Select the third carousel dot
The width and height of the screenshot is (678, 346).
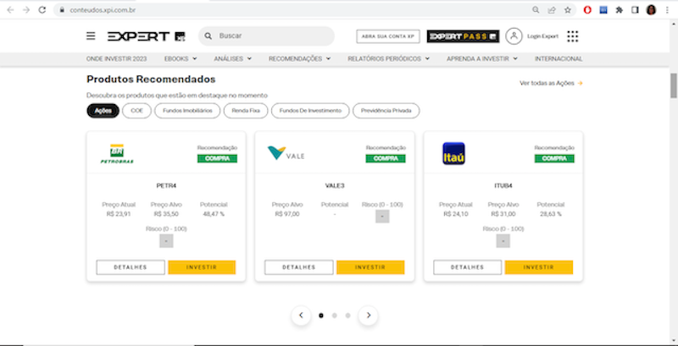point(347,316)
